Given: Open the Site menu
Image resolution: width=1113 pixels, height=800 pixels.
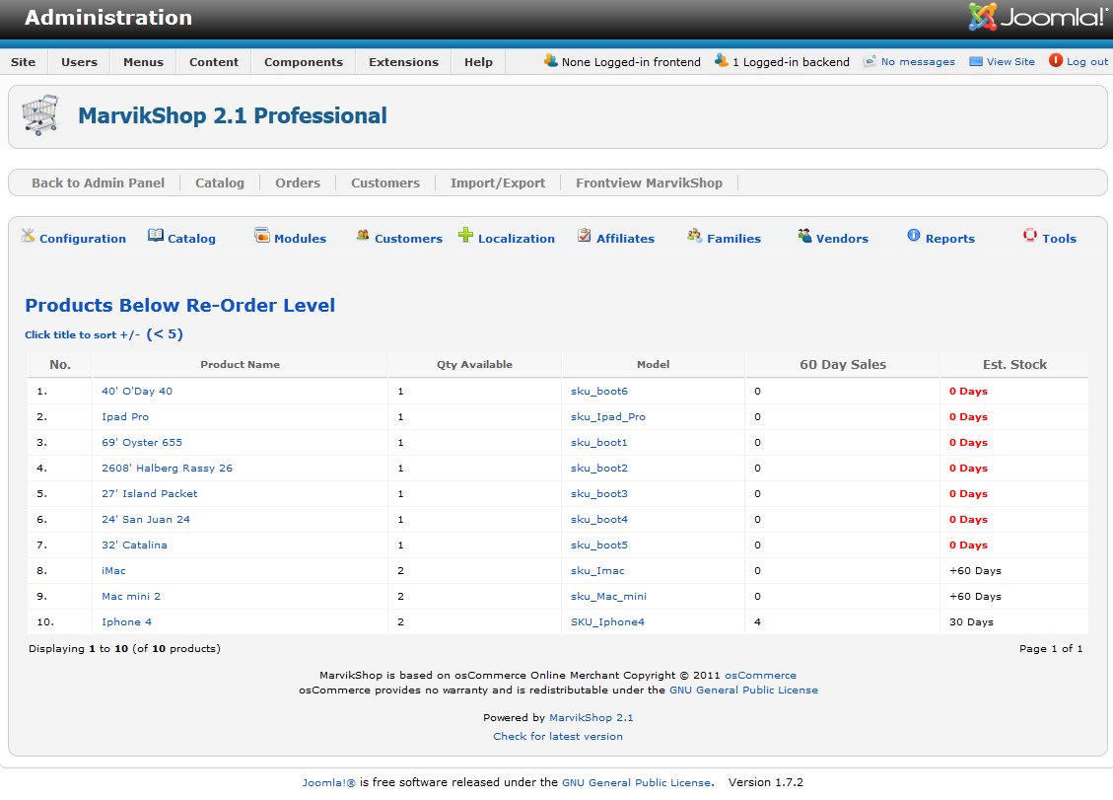Looking at the screenshot, I should (24, 62).
